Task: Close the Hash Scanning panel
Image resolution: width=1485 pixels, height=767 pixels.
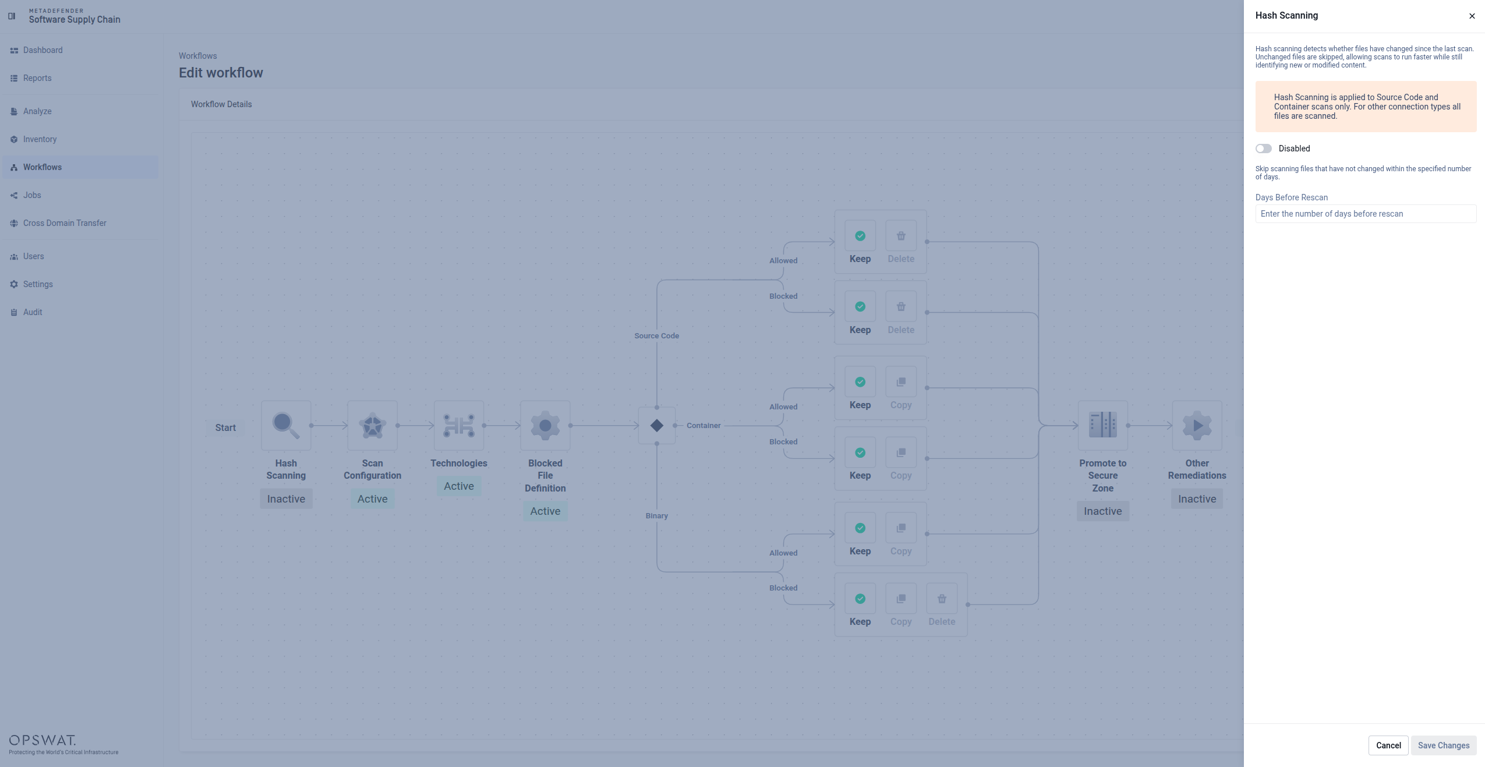Action: (x=1472, y=16)
